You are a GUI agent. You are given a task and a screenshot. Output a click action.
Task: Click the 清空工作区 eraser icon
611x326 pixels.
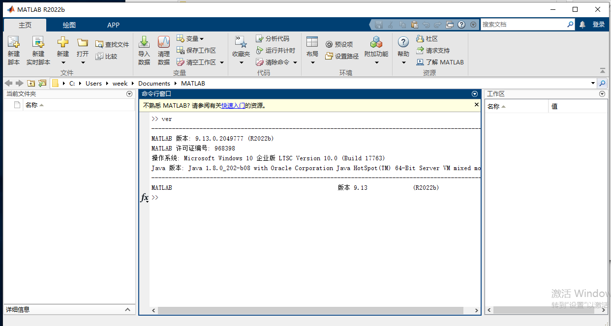(x=181, y=62)
